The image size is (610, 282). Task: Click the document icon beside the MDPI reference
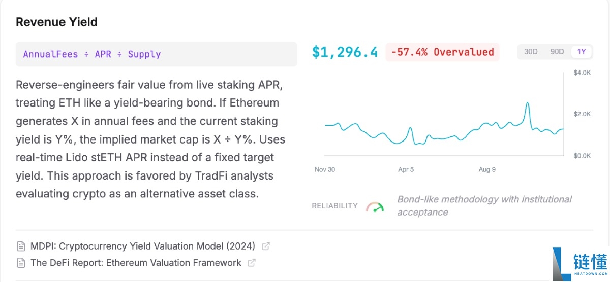tap(21, 246)
